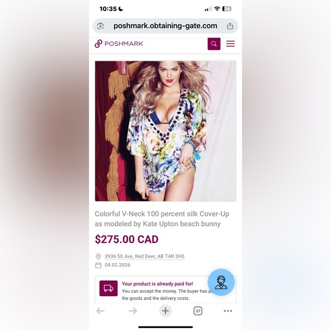Tap the share icon in address bar
Image resolution: width=331 pixels, height=331 pixels.
coord(230,26)
